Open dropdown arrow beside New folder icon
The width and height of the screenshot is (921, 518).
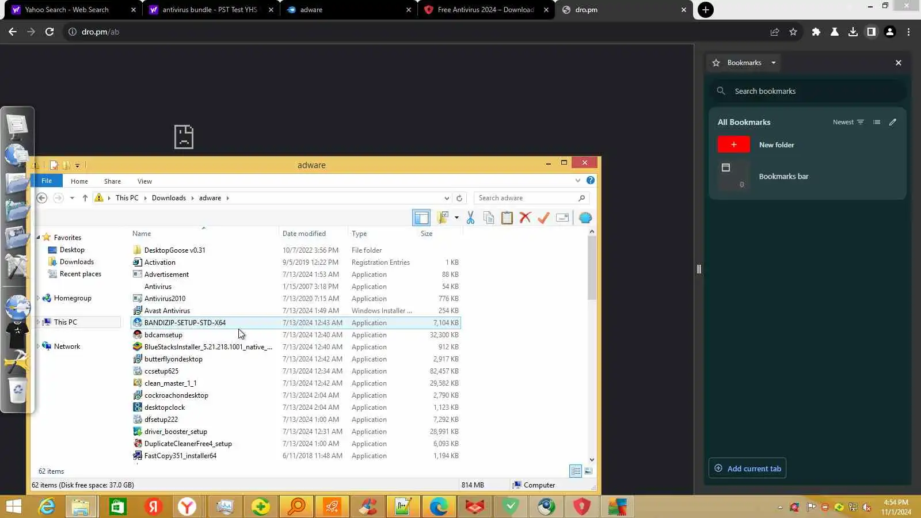point(456,218)
